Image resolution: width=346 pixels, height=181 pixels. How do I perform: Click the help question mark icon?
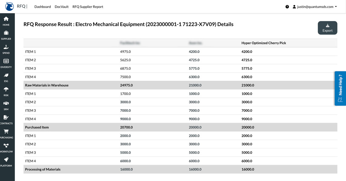tap(287, 7)
